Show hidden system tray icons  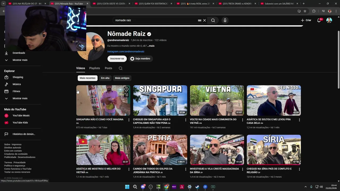pos(305,187)
